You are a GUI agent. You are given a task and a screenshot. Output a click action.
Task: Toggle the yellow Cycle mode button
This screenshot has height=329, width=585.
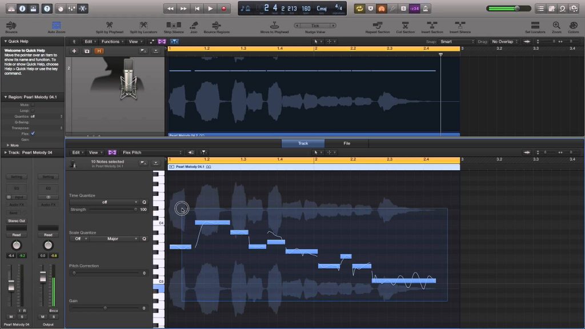(x=359, y=8)
